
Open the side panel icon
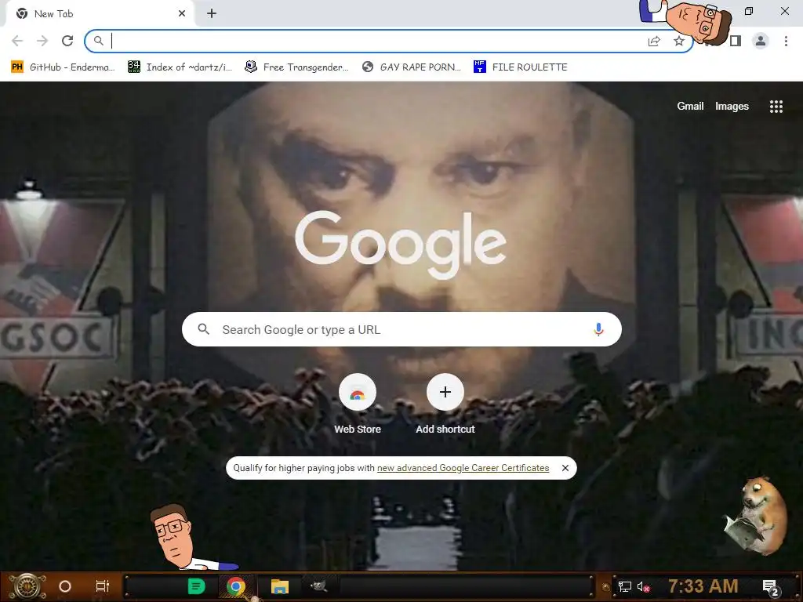coord(736,41)
